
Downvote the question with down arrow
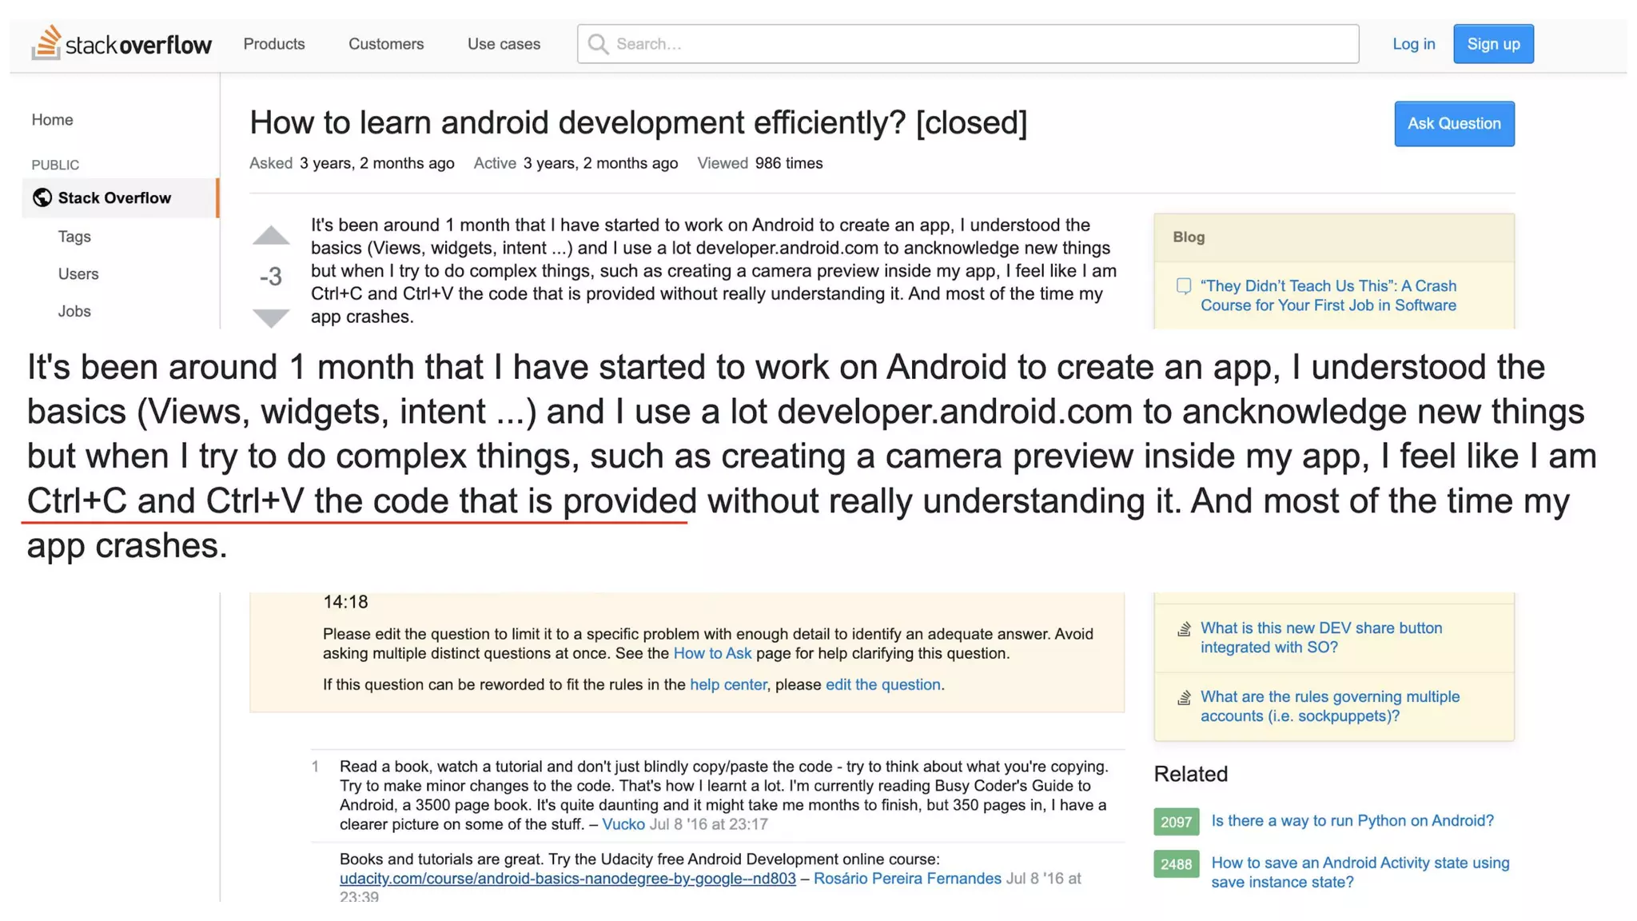pyautogui.click(x=271, y=317)
